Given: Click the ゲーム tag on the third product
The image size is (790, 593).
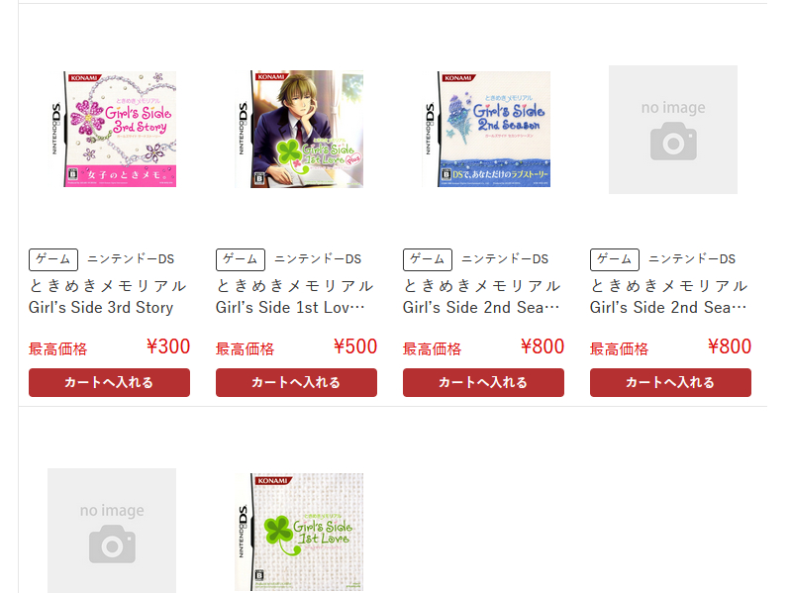Looking at the screenshot, I should (428, 259).
